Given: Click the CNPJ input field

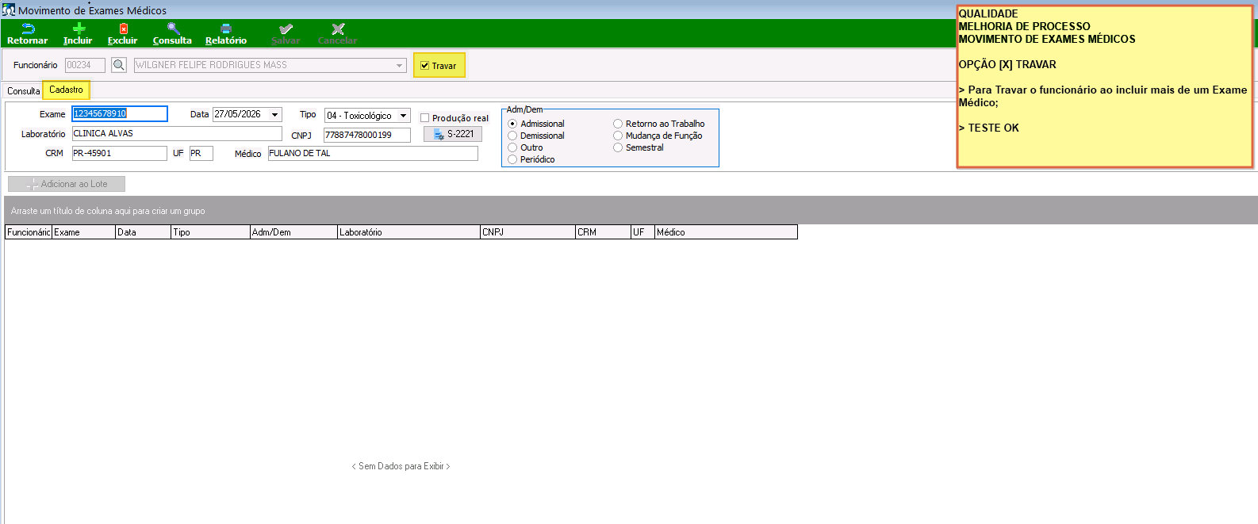Looking at the screenshot, I should point(367,135).
